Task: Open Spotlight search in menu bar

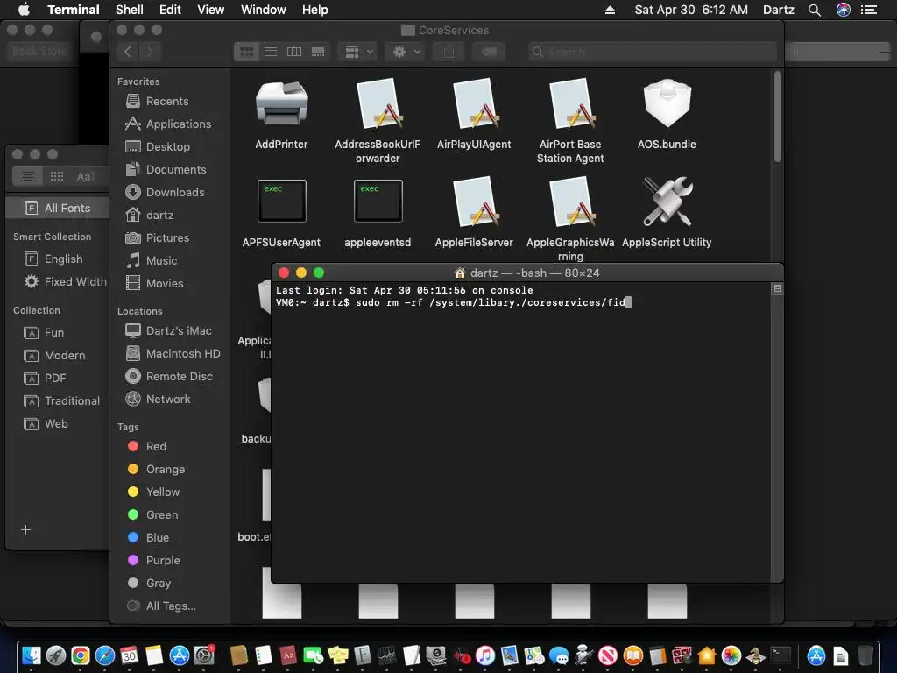Action: point(815,10)
